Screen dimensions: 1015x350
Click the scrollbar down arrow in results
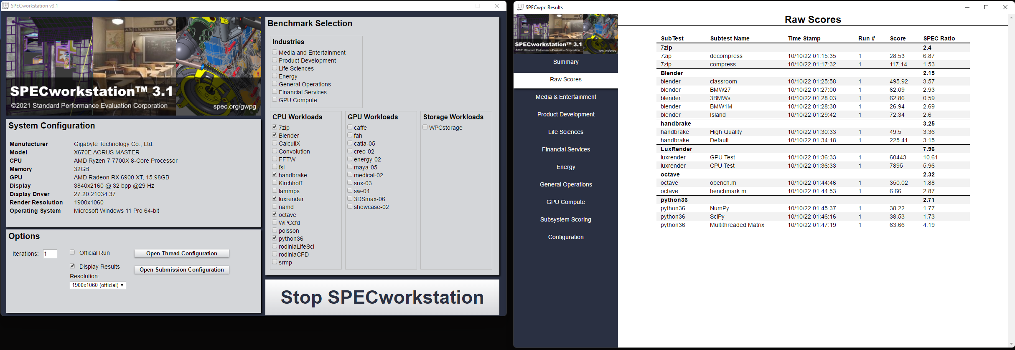[x=1011, y=344]
